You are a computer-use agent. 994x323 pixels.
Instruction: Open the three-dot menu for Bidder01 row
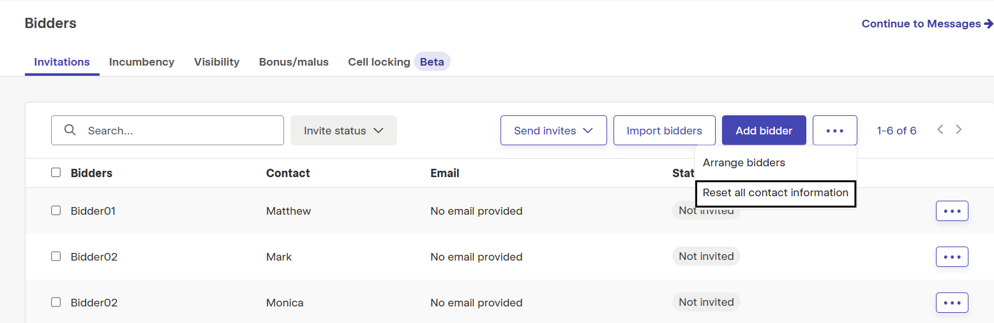(x=952, y=211)
